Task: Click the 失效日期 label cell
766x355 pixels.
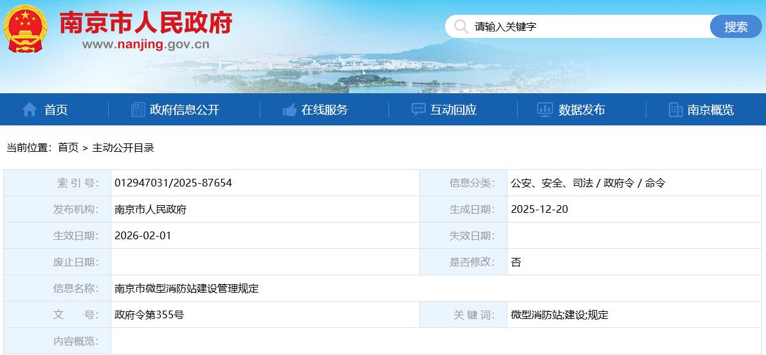Action: coord(463,235)
